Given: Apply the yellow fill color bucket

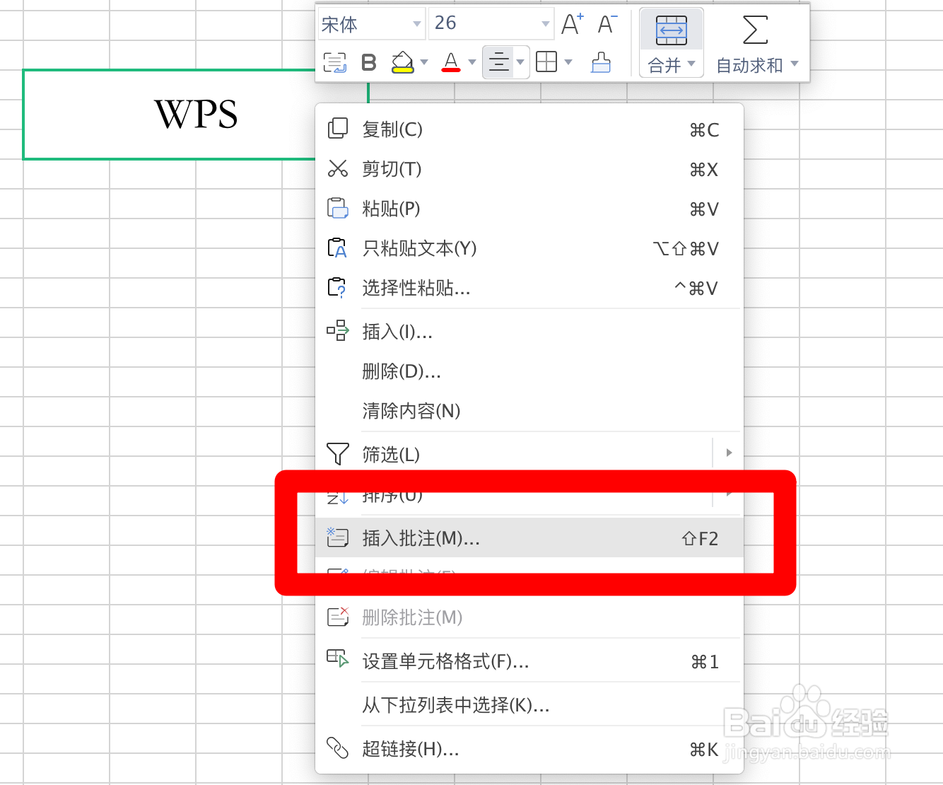Looking at the screenshot, I should [402, 62].
